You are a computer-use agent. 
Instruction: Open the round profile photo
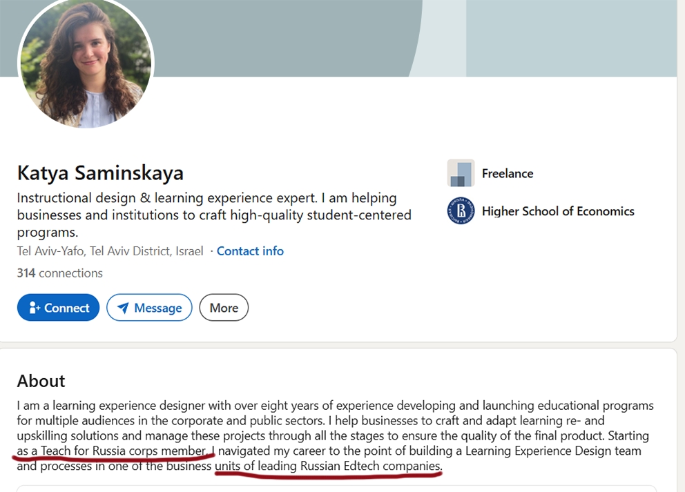(86, 62)
